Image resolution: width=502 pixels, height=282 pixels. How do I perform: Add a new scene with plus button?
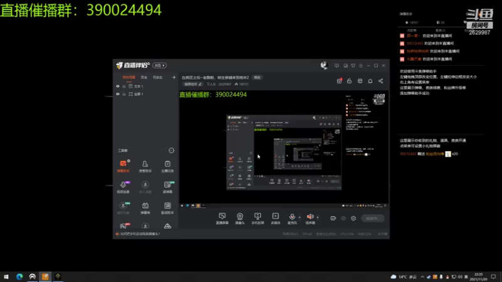(174, 77)
